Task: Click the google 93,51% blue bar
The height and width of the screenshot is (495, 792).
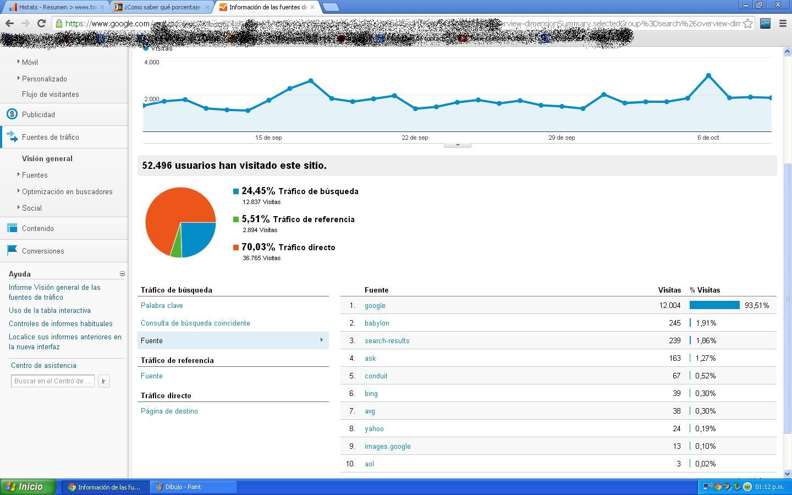Action: (x=714, y=305)
